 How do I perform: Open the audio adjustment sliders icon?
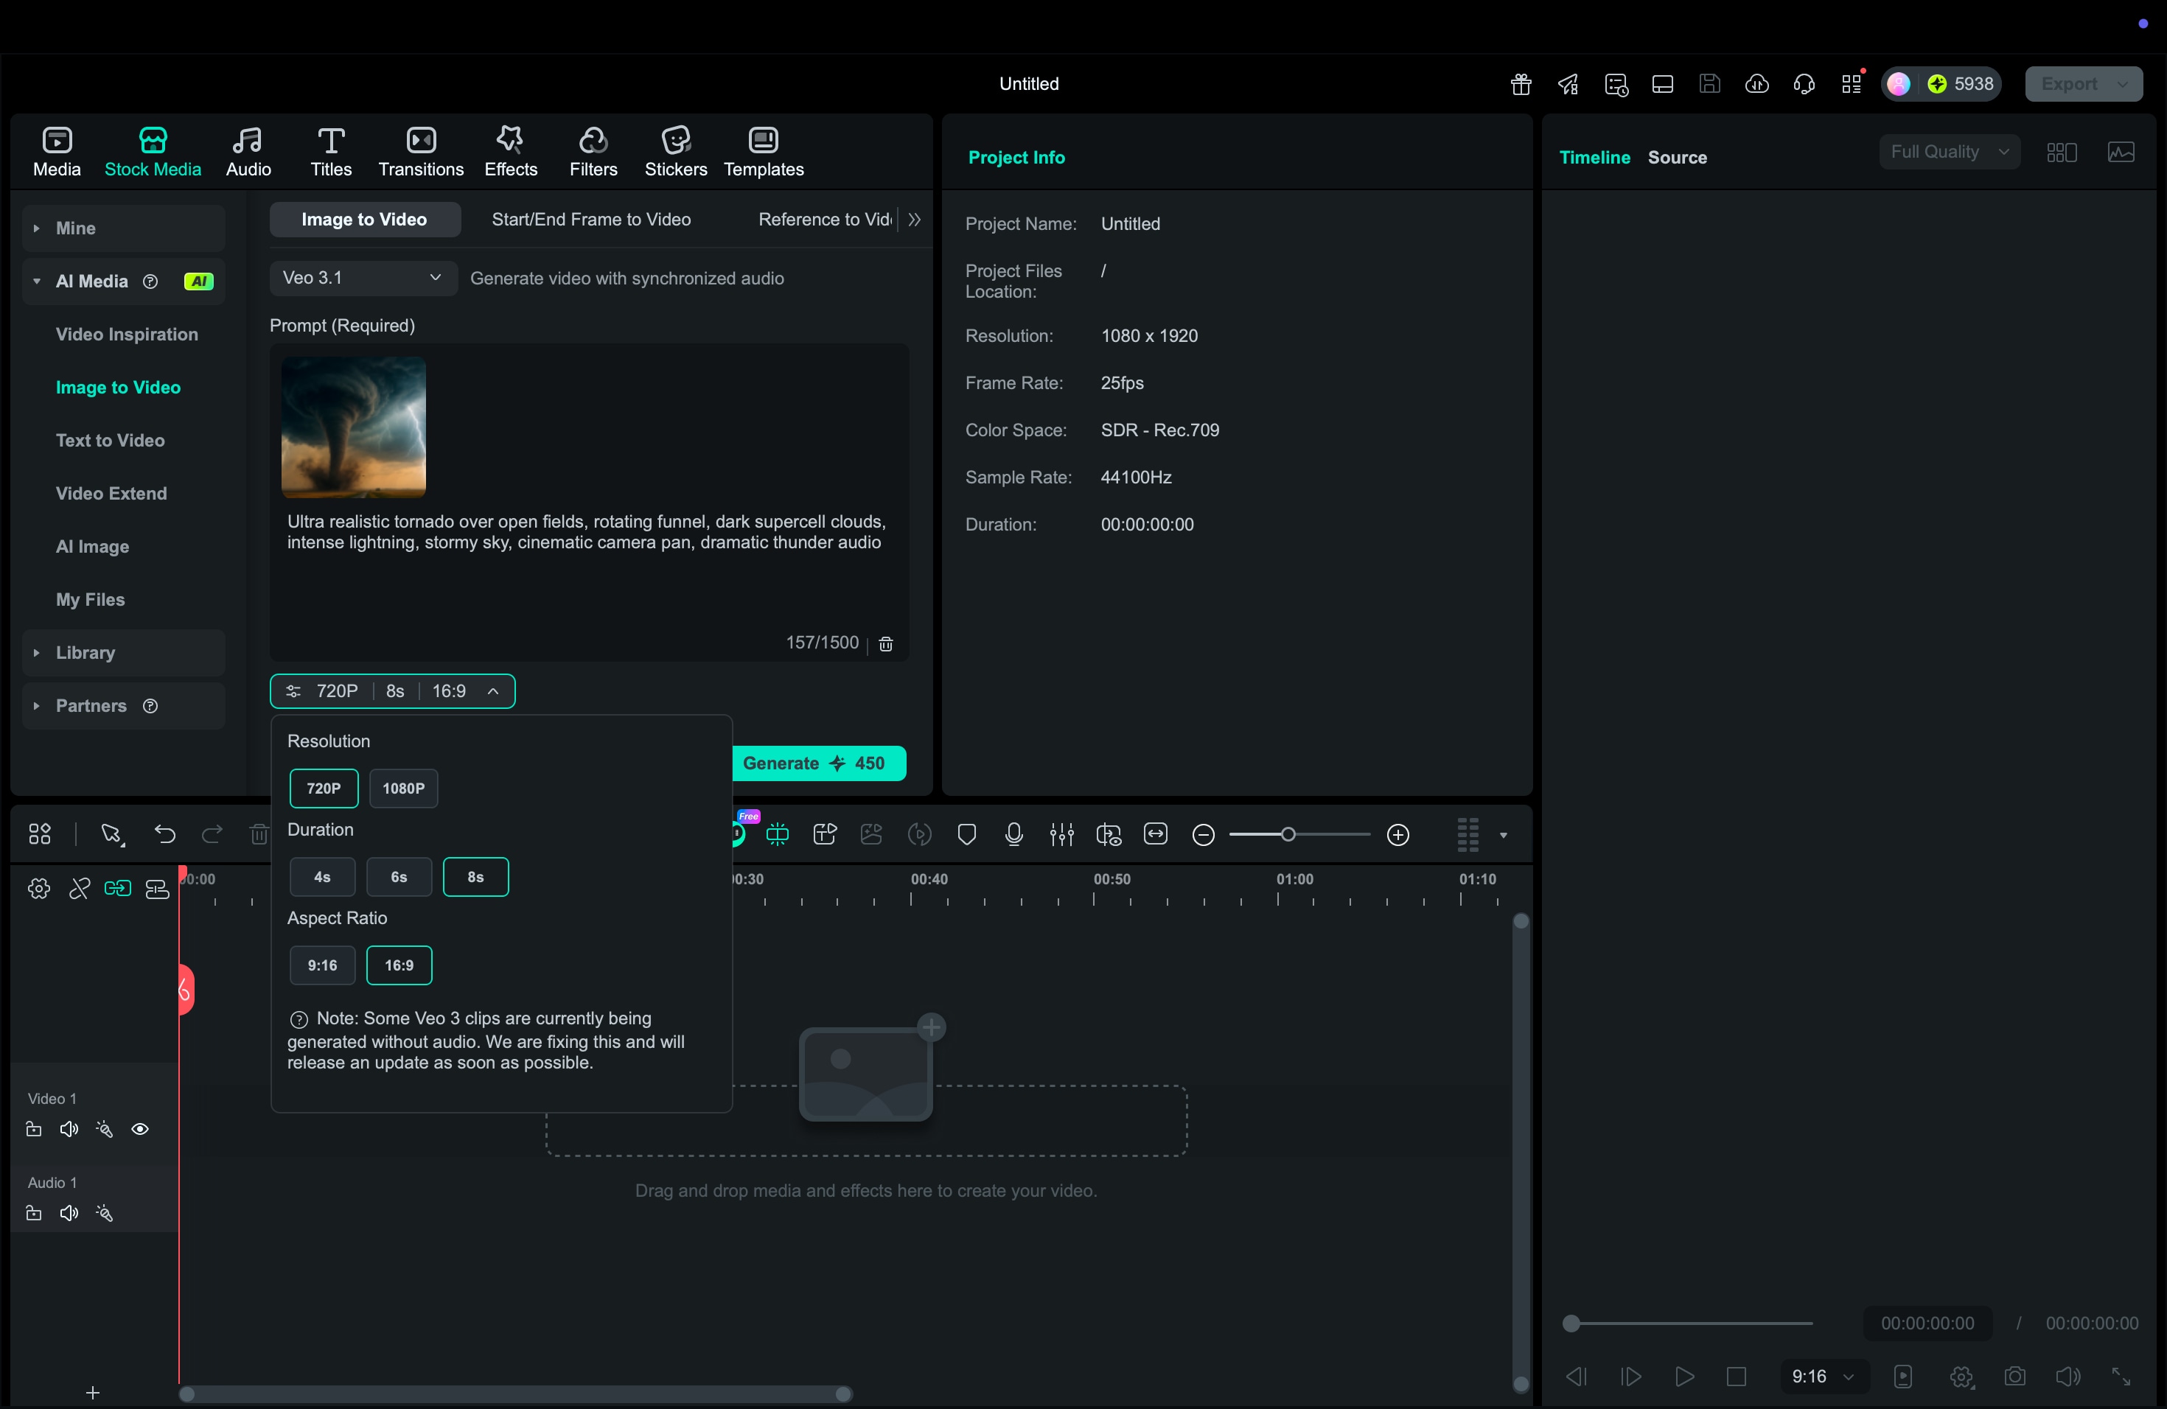[x=1061, y=835]
